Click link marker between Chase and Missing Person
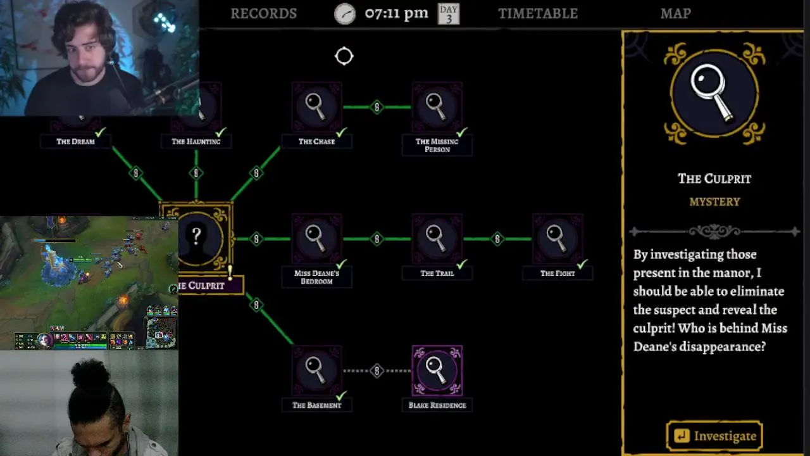 pos(377,107)
